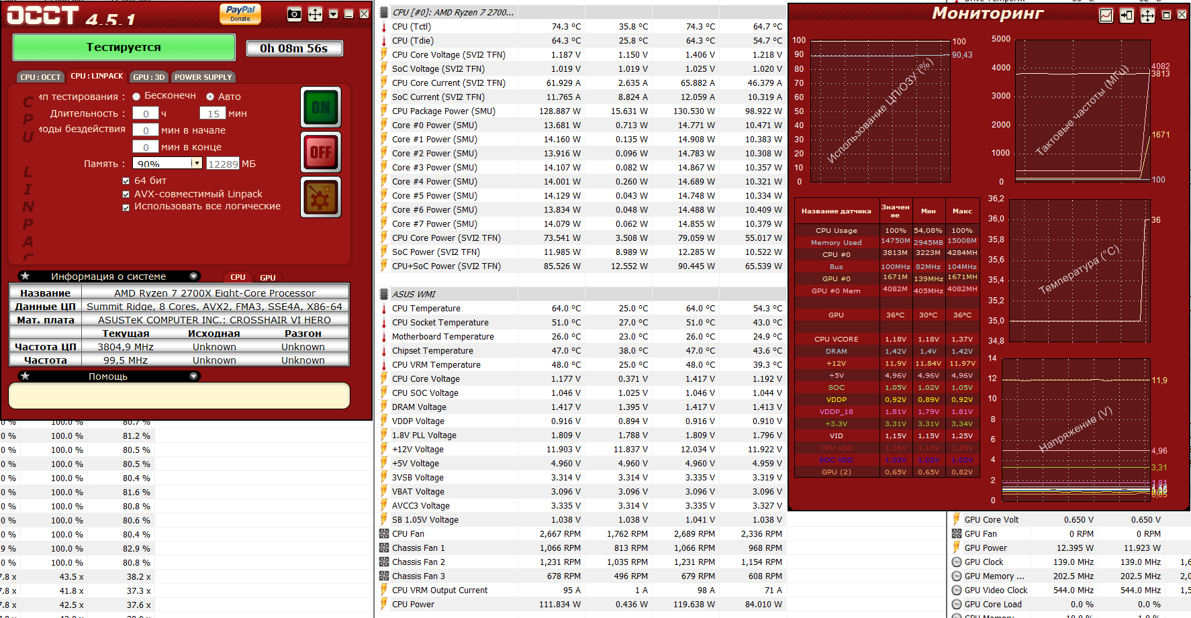Collapse the Помощь section arrow
Viewport: 1191px width, 618px height.
pos(194,376)
